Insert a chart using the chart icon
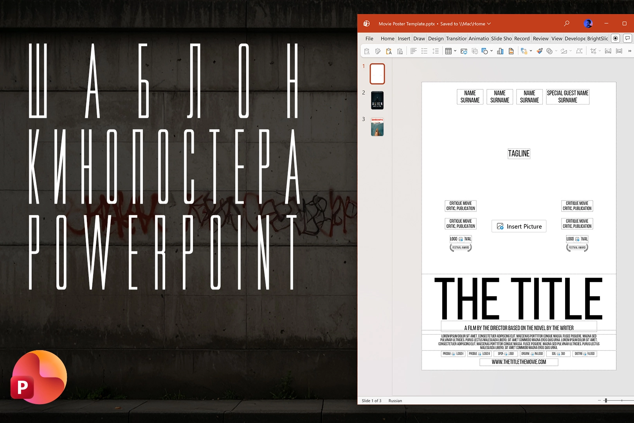 point(500,51)
